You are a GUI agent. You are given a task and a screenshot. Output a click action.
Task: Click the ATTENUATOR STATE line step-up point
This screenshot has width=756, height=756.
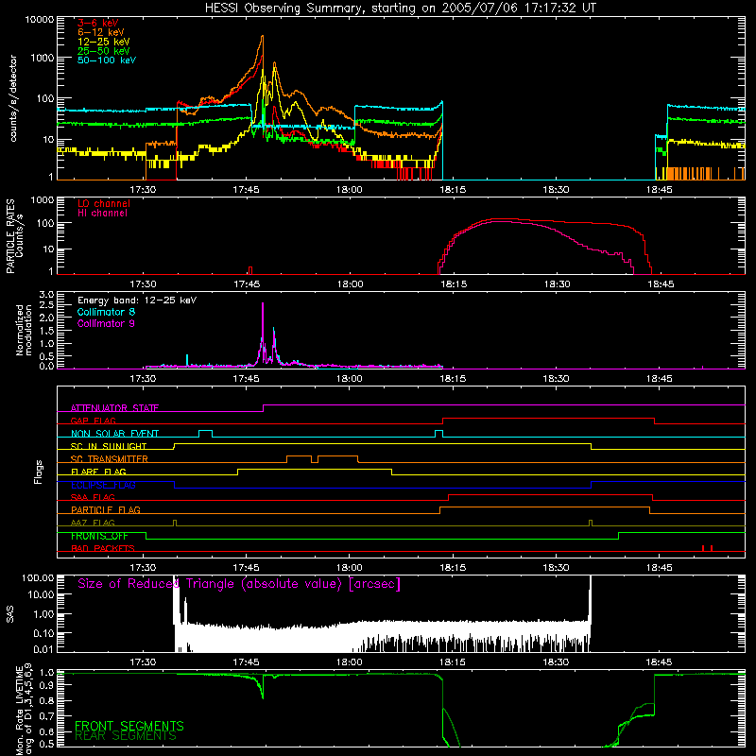coord(264,408)
